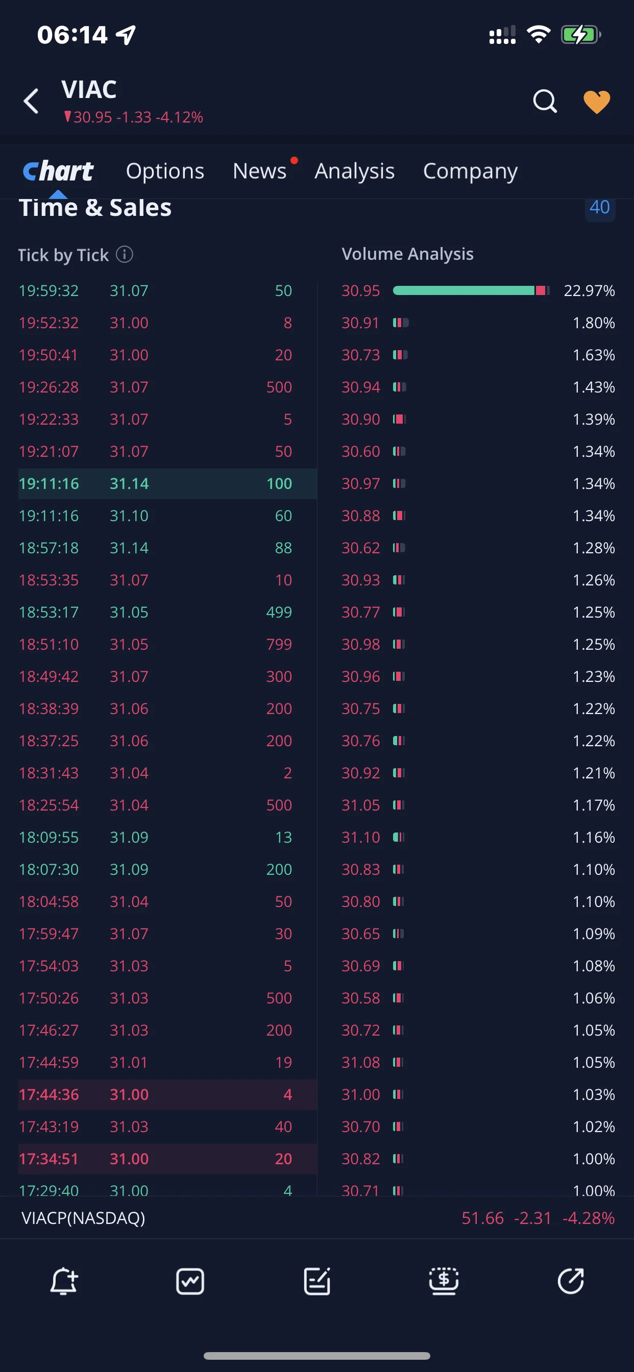Open the chart icon in bottom bar
Image resolution: width=634 pixels, height=1372 pixels.
[190, 1281]
